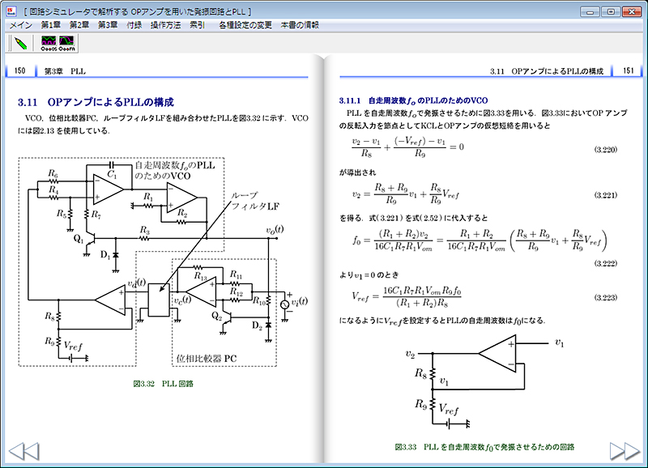
Task: Open the メイン menu
Action: [x=21, y=25]
